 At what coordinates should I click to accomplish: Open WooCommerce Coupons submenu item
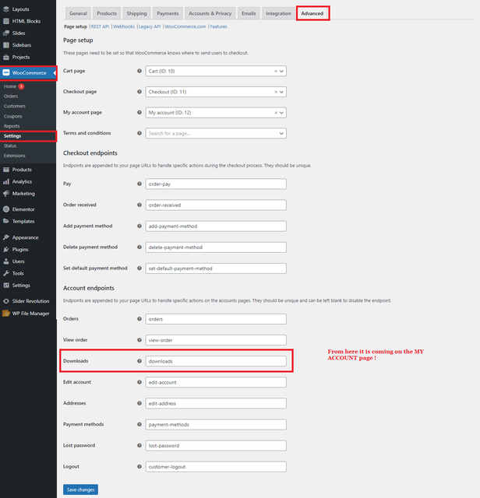(13, 116)
